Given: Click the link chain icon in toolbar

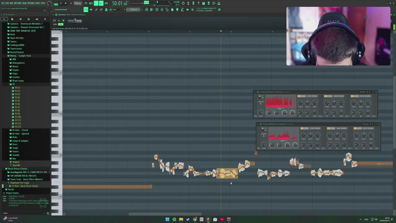Looking at the screenshot, I should pos(101,10).
